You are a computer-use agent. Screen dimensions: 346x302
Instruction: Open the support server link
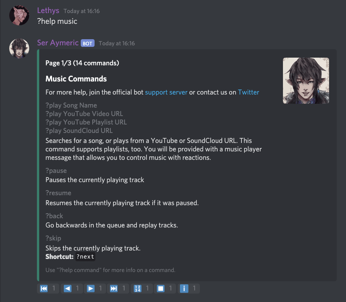point(166,92)
